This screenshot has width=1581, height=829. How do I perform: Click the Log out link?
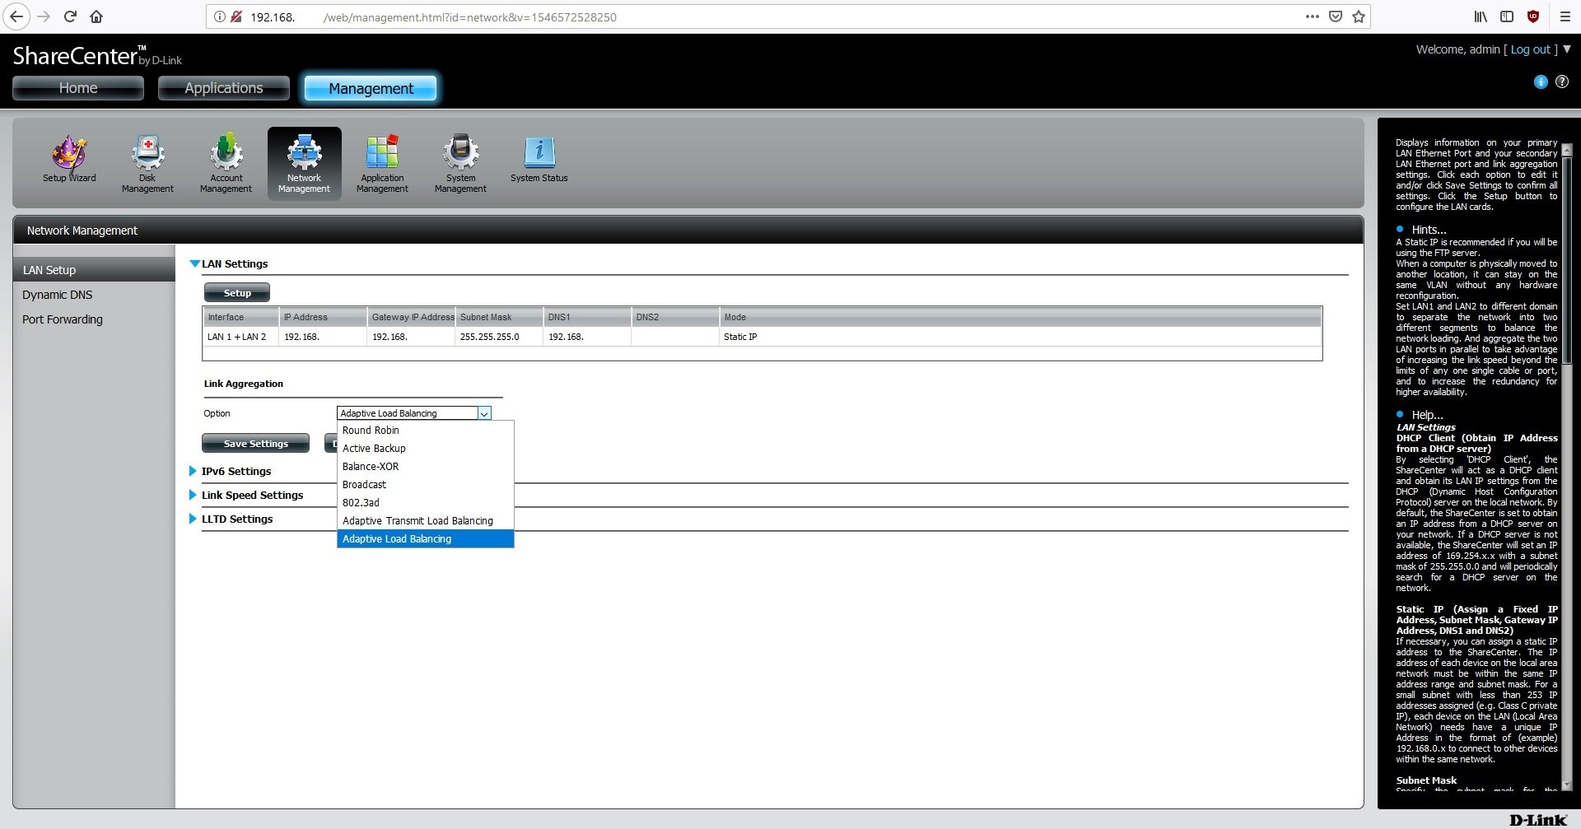(1530, 49)
